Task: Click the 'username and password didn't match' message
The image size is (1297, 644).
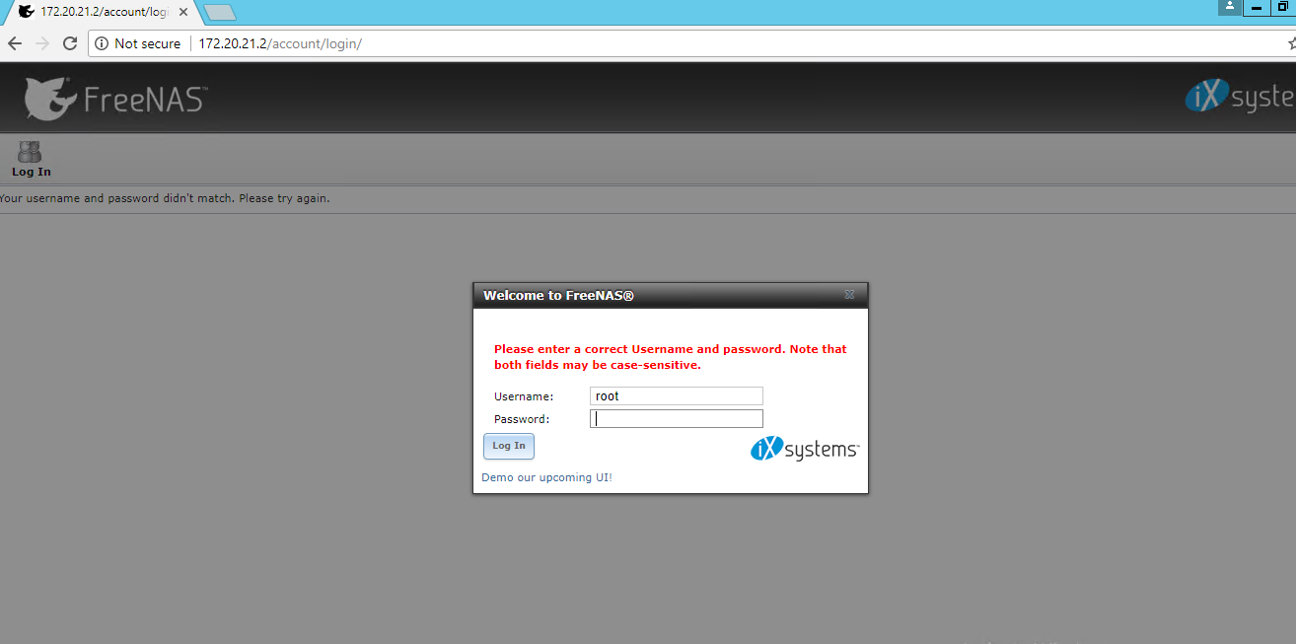Action: tap(165, 198)
